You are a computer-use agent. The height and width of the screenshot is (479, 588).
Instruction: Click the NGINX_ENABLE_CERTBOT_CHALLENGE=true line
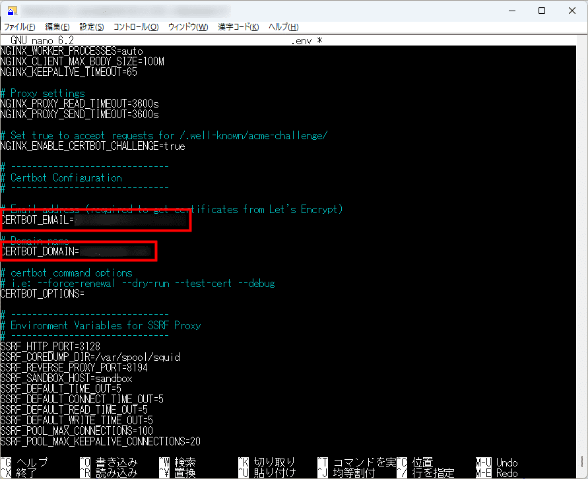click(x=93, y=146)
